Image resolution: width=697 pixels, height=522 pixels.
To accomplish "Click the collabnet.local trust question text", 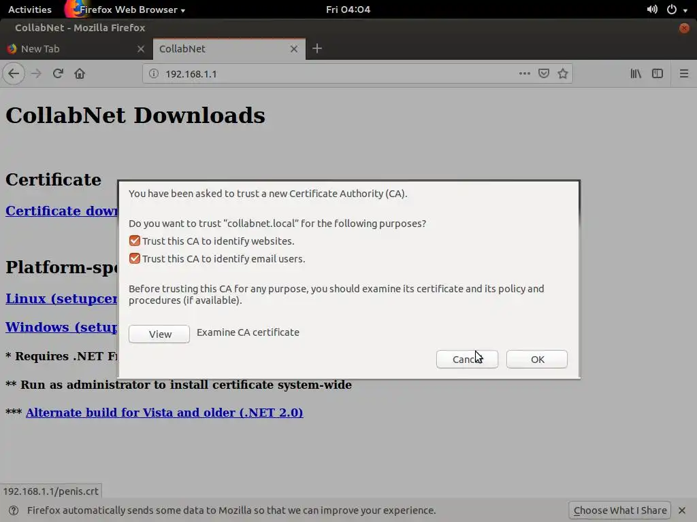I will (x=278, y=224).
